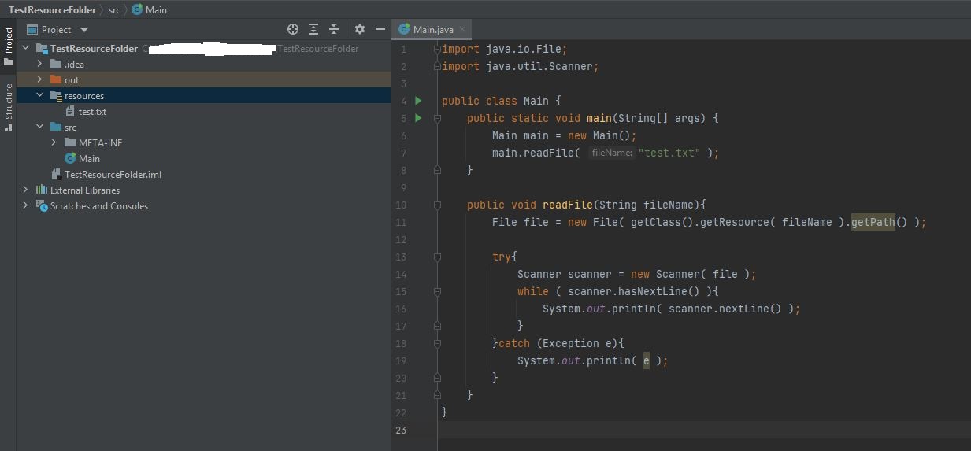Click Main in the breadcrumb bar
Screen dimensions: 971x451
(150, 9)
